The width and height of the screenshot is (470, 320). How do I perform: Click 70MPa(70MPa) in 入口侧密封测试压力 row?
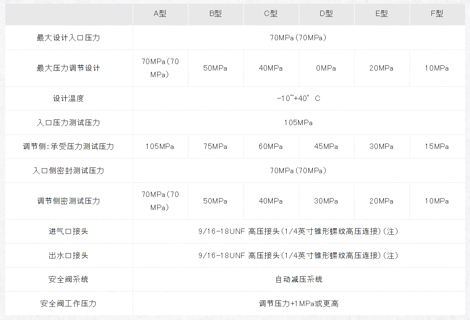(298, 171)
